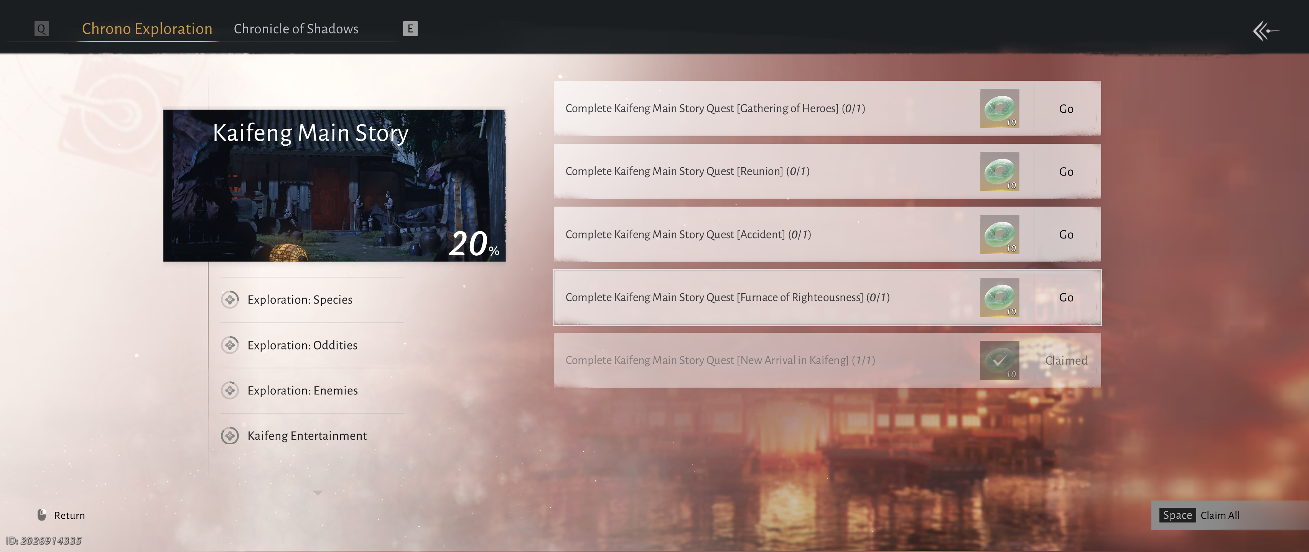1309x552 pixels.
Task: Click the Exploration: Species compass icon
Action: [230, 300]
